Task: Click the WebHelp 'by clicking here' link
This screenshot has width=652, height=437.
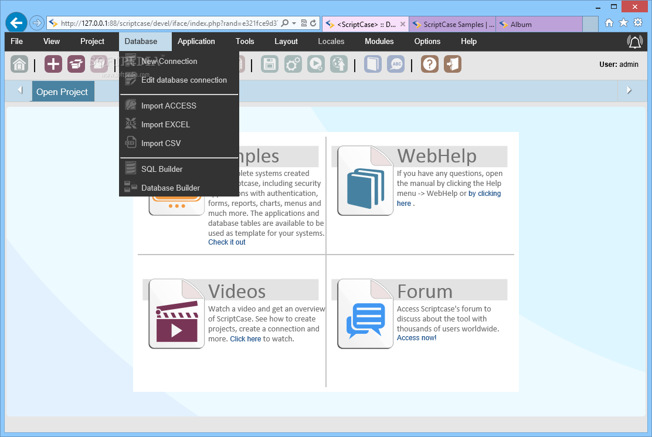Action: (x=484, y=194)
